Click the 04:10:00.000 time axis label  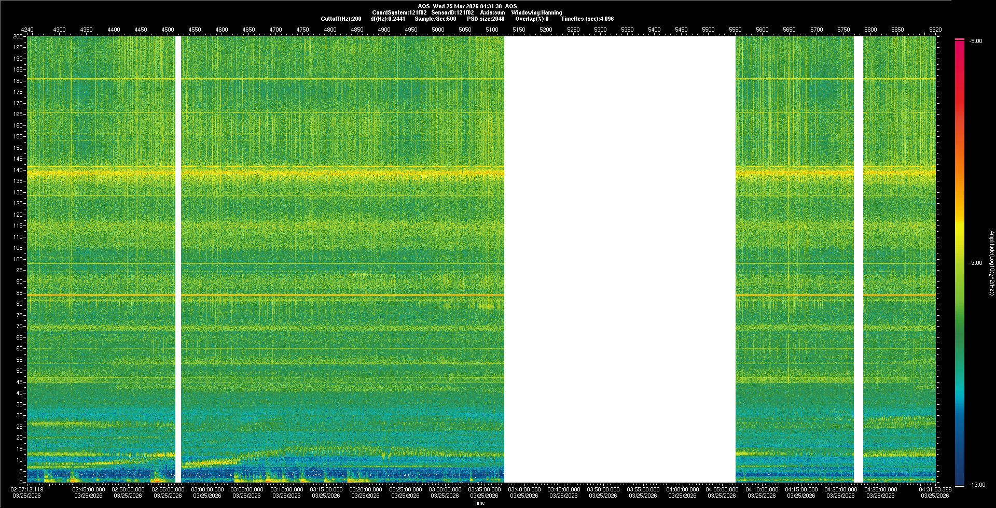762,489
